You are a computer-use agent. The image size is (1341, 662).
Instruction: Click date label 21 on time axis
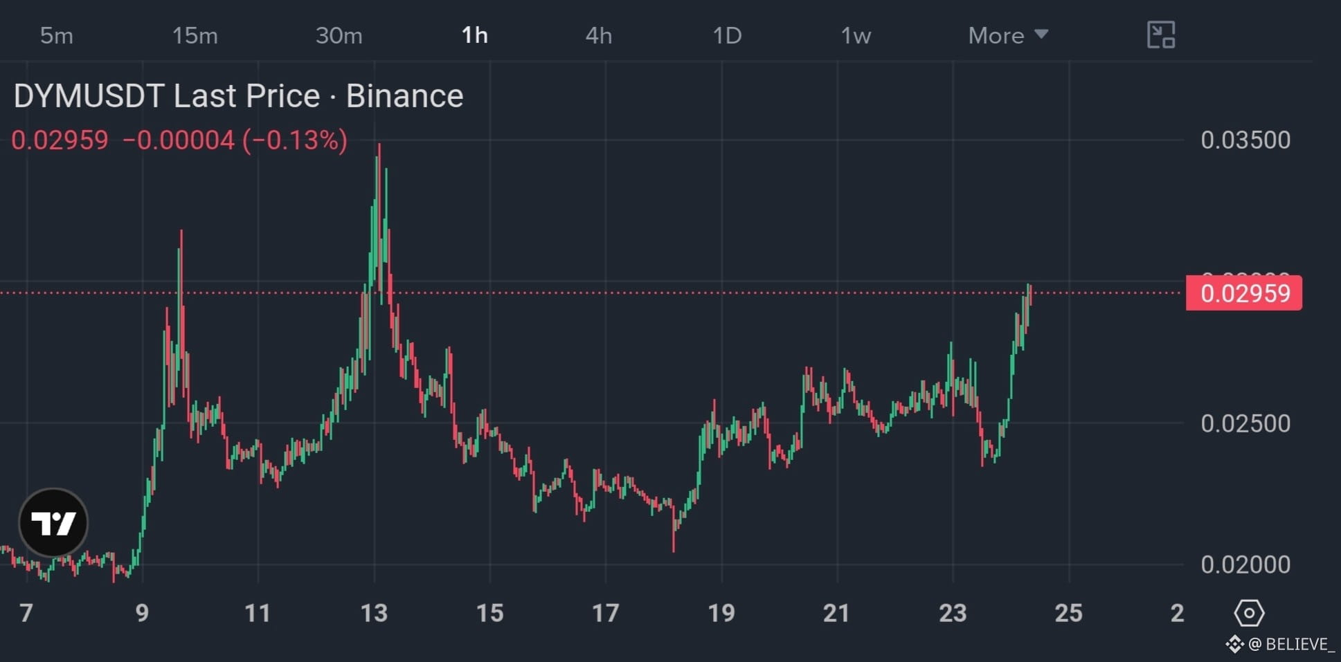[x=836, y=613]
